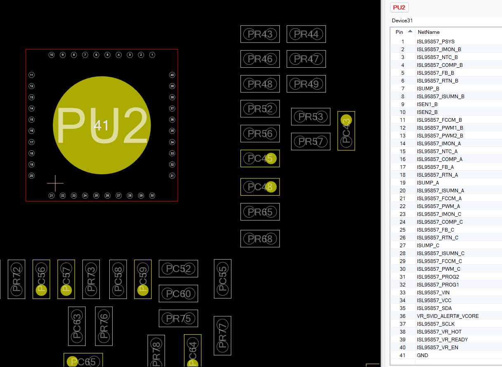This screenshot has width=502, height=367.
Task: Select capacitor PC56 on the board
Action: pos(41,279)
